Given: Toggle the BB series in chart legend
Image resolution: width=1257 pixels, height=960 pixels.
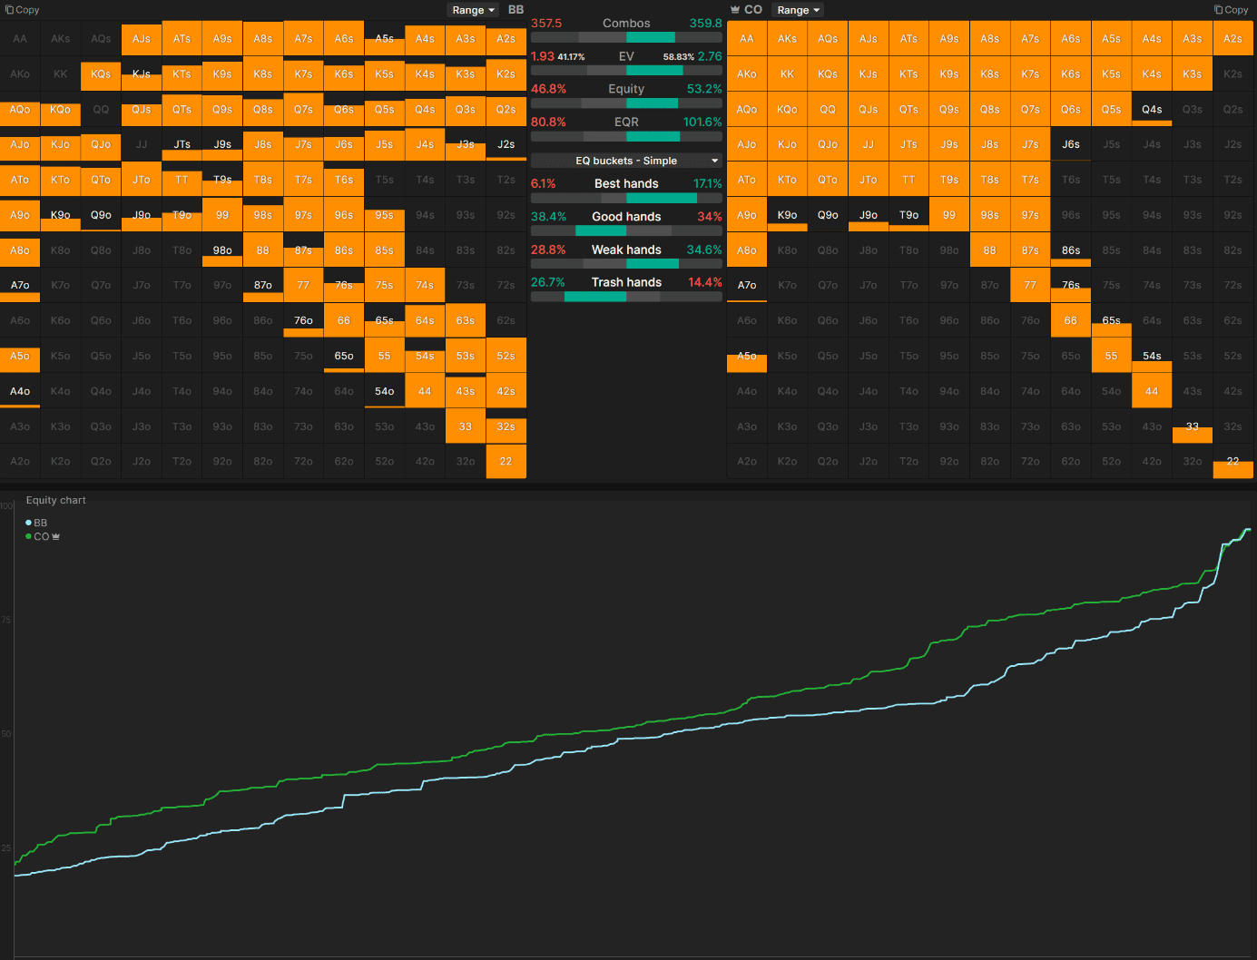Looking at the screenshot, I should point(36,523).
